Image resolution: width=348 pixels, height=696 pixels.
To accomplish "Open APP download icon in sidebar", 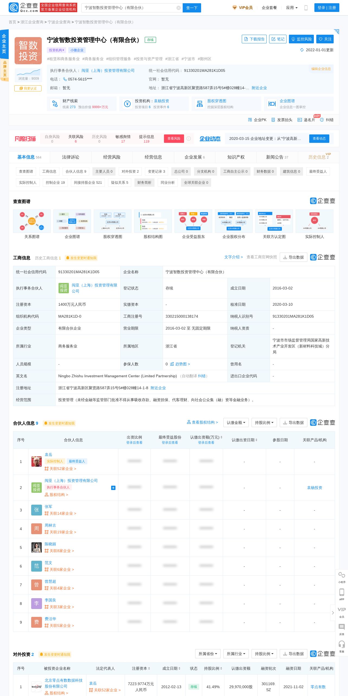I will (342, 594).
